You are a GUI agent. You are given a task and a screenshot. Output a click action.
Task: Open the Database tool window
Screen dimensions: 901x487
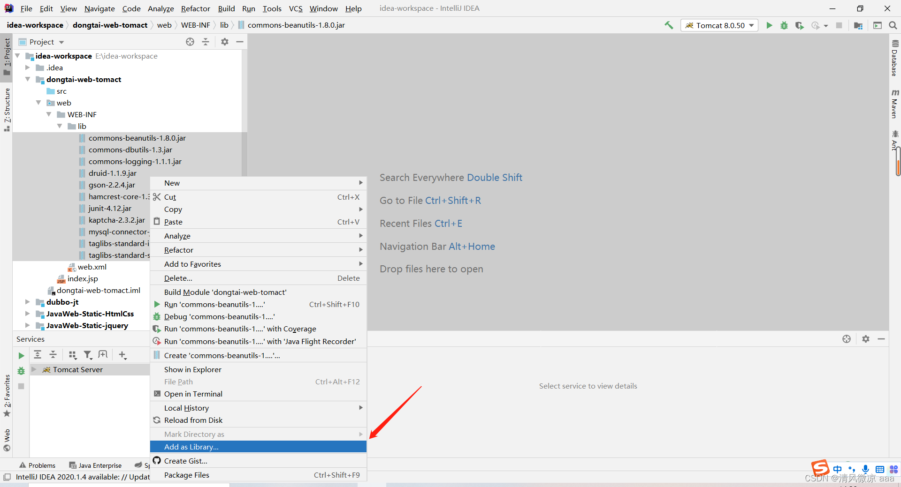895,58
